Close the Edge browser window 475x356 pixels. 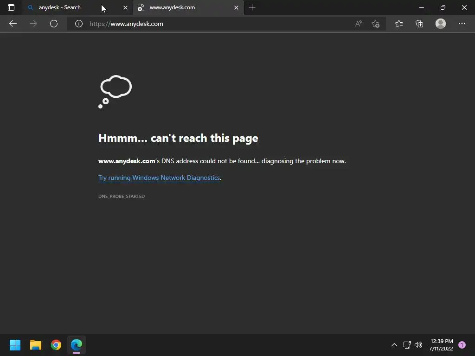[464, 7]
